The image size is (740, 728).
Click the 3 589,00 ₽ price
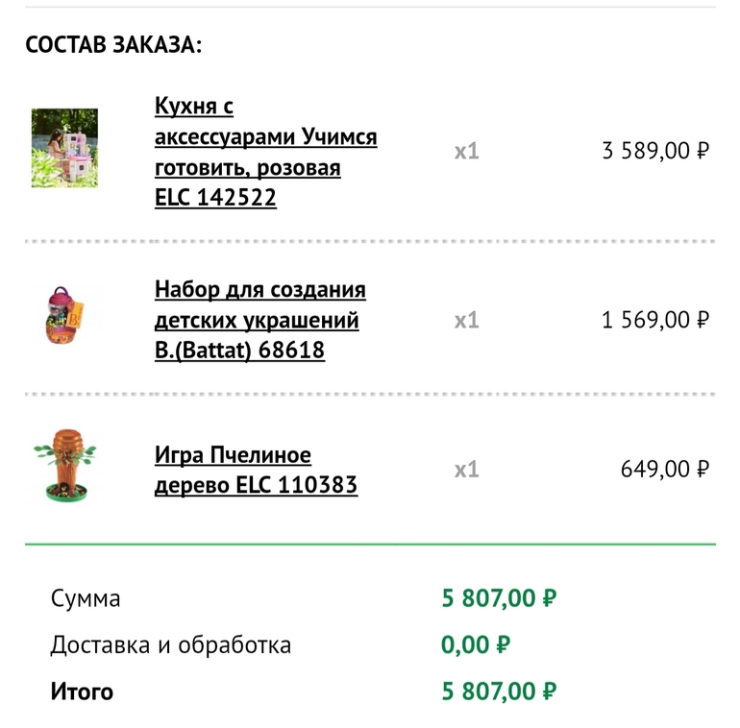pyautogui.click(x=655, y=151)
